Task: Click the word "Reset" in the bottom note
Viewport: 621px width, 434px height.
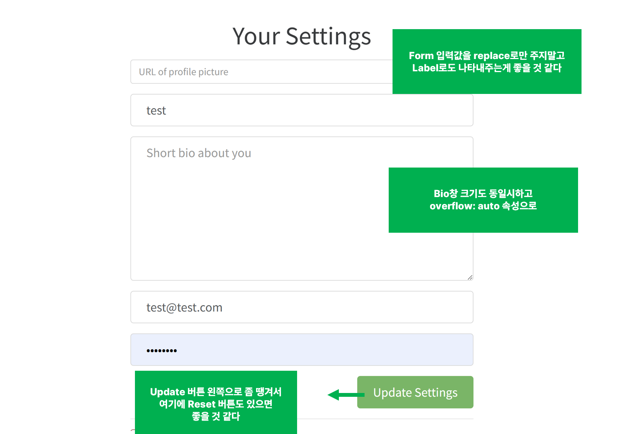Action: coord(202,404)
